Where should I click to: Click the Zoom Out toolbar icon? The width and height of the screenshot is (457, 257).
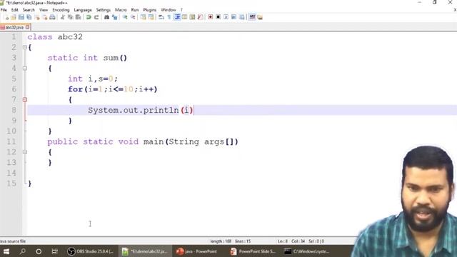pyautogui.click(x=133, y=17)
